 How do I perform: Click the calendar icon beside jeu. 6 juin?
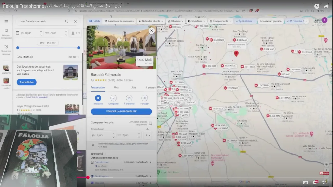click(x=17, y=33)
